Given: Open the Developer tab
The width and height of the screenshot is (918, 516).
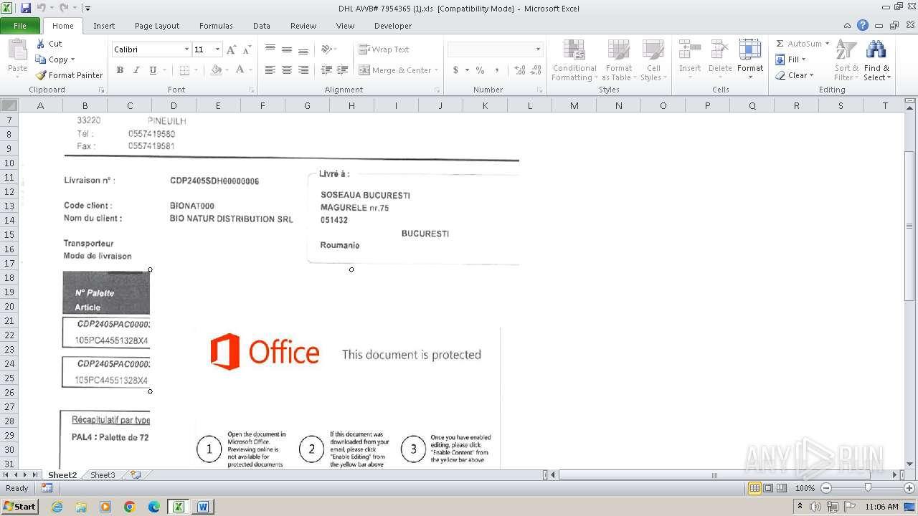Looking at the screenshot, I should tap(393, 26).
